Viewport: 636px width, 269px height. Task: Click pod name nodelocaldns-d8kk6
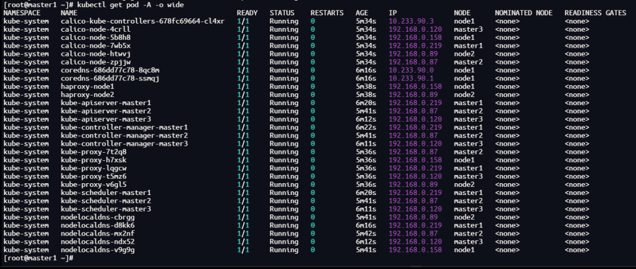[97, 226]
